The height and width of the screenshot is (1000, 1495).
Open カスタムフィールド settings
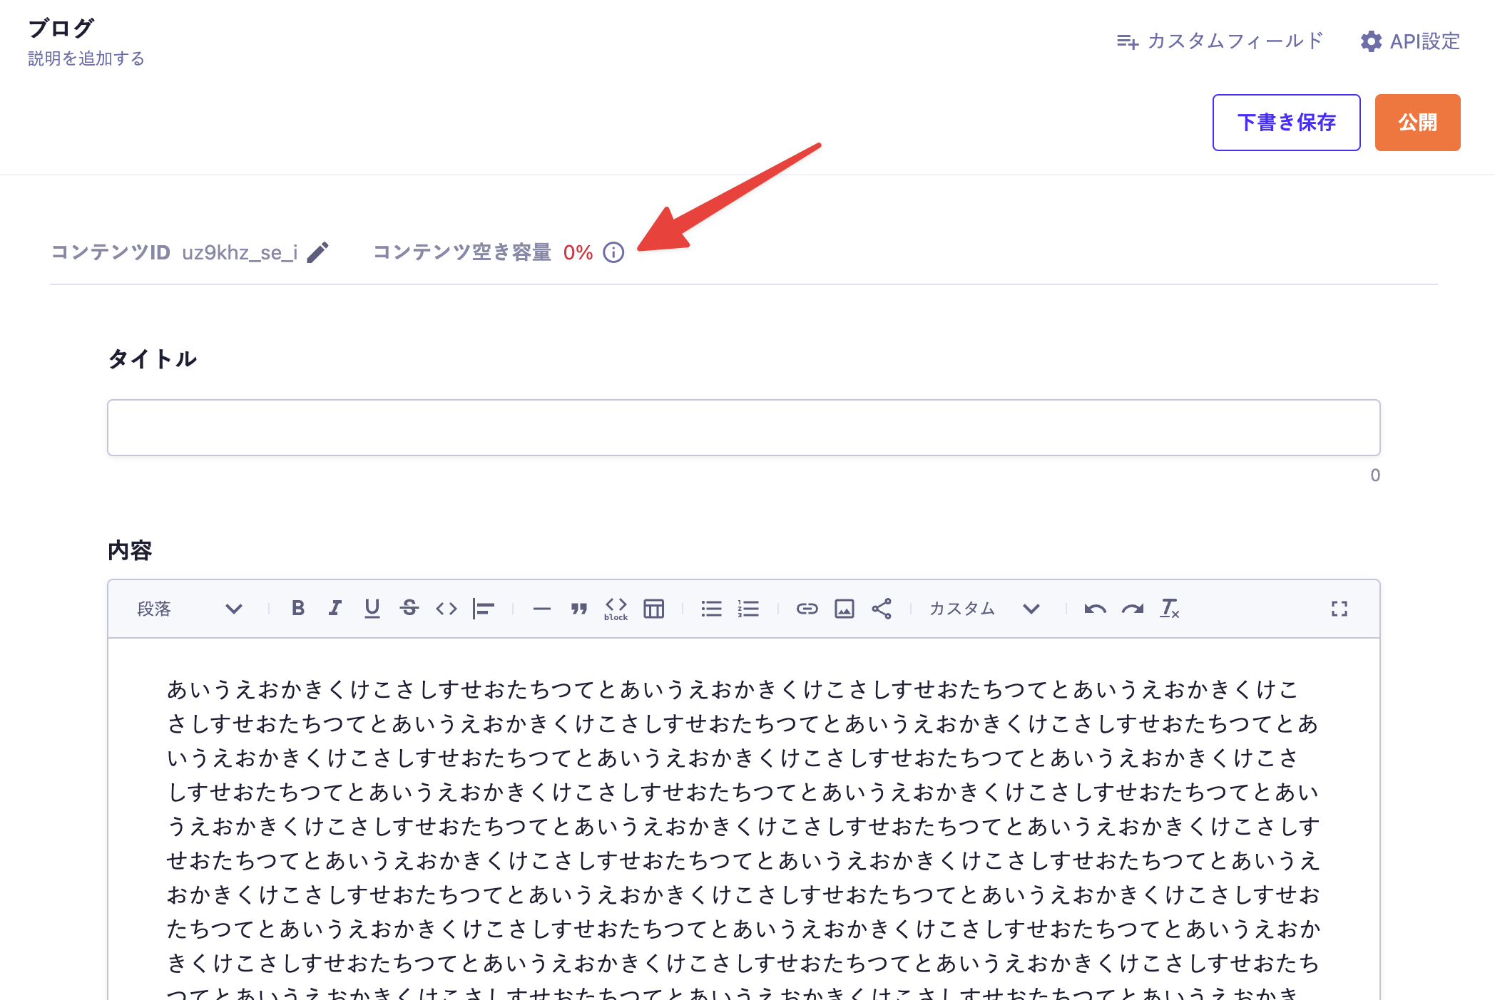(x=1220, y=41)
